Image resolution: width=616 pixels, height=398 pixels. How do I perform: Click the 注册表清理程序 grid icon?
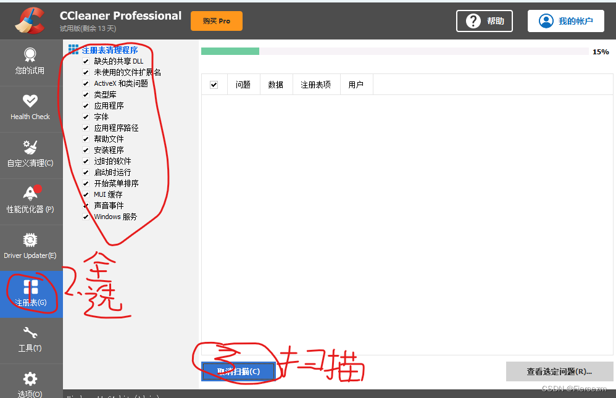pos(73,49)
